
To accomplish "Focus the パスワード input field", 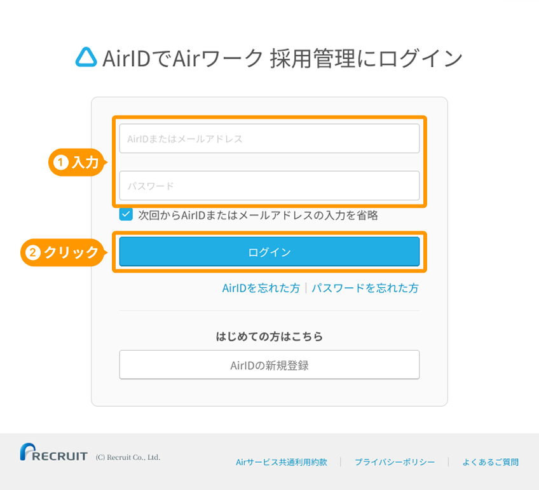I will [269, 186].
